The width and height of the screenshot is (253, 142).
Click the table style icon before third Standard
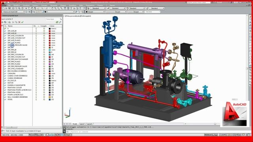coord(128,8)
